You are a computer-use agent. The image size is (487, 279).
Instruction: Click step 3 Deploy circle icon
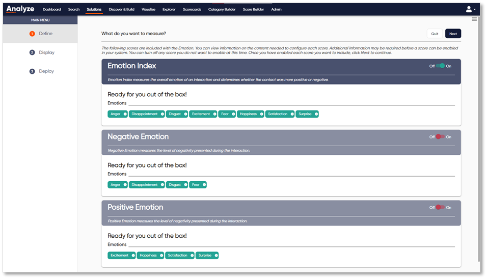pyautogui.click(x=32, y=71)
